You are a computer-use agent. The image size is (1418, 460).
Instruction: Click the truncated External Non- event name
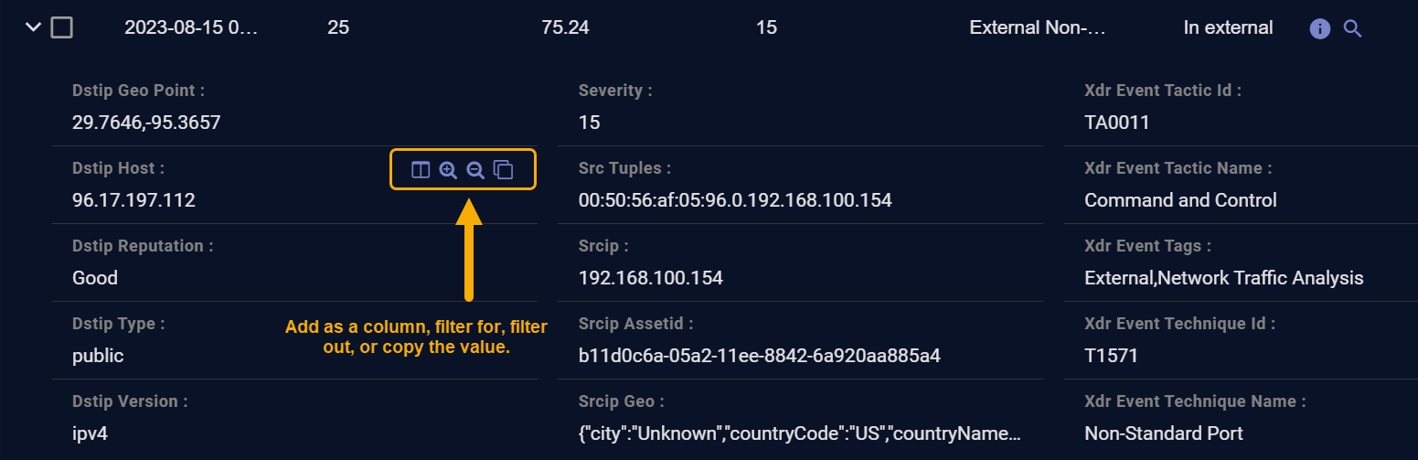coord(1038,28)
